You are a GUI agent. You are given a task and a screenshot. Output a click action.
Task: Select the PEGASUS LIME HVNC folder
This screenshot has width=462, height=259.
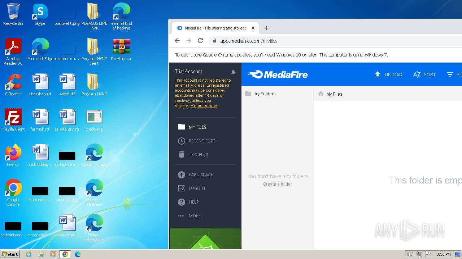point(94,16)
